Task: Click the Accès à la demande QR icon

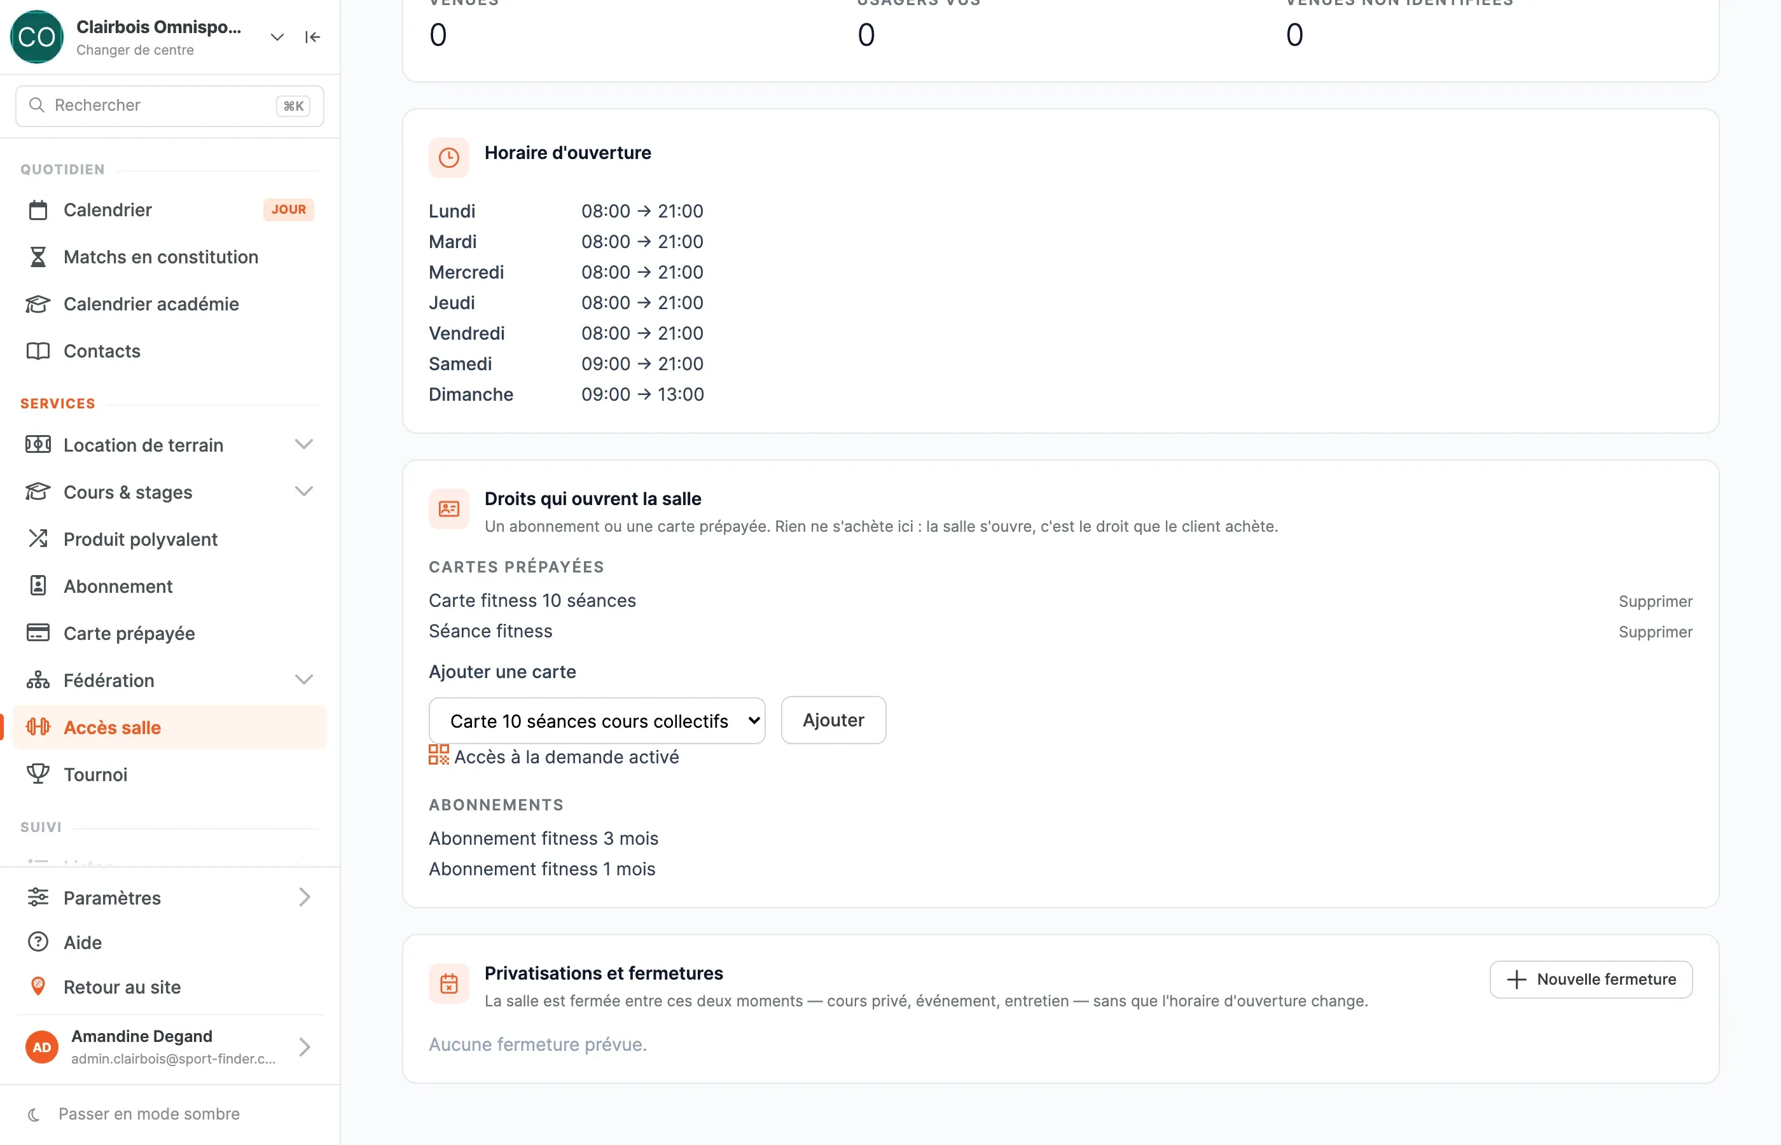Action: (x=438, y=754)
